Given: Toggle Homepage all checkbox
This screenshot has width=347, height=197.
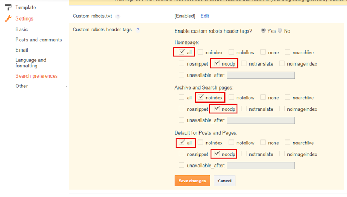Looking at the screenshot, I should click(182, 52).
